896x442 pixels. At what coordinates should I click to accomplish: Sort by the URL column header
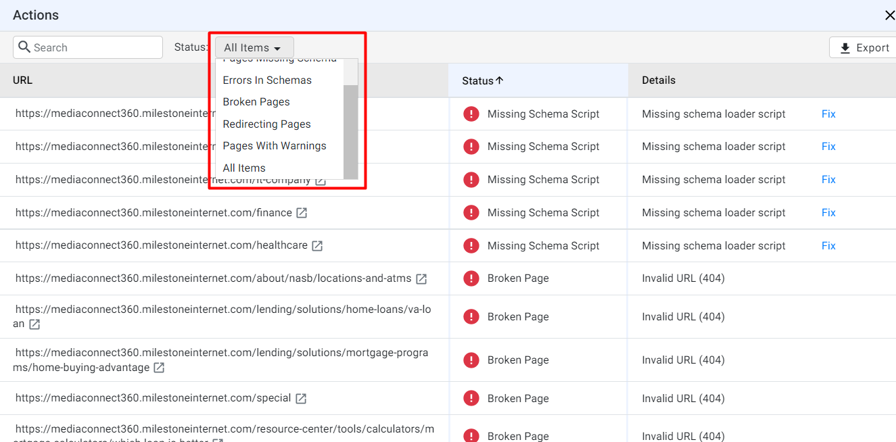pyautogui.click(x=22, y=80)
